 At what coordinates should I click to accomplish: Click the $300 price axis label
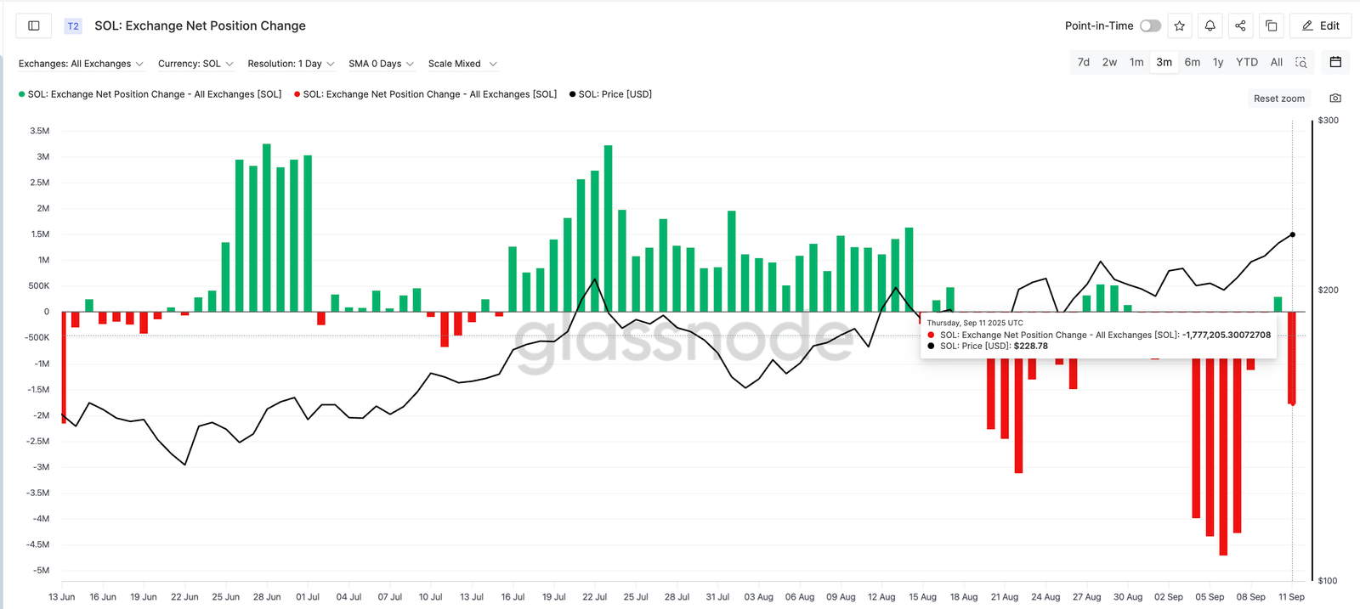click(1329, 121)
